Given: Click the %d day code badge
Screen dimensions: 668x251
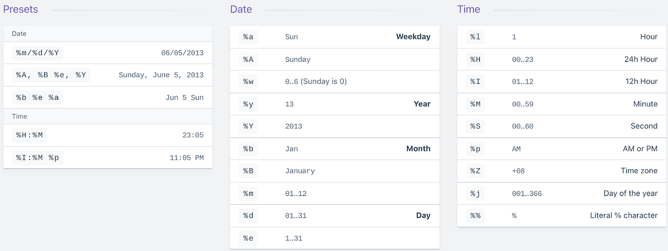Looking at the screenshot, I should [248, 216].
